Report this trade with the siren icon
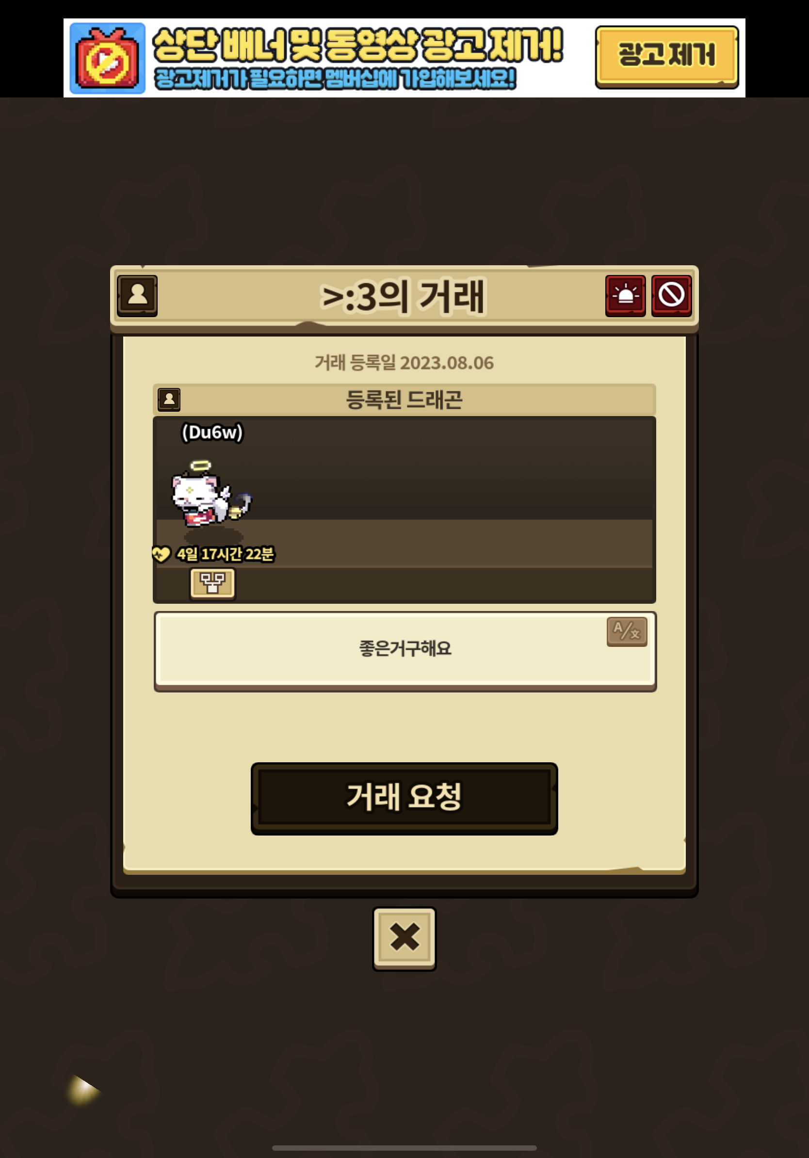This screenshot has width=809, height=1158. [x=625, y=295]
